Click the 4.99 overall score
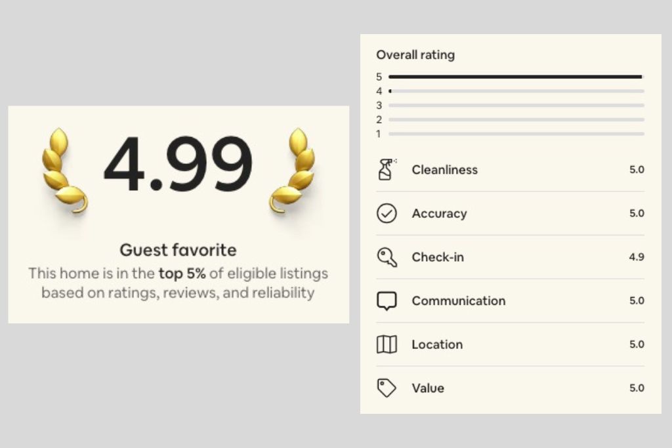This screenshot has width=672, height=448. click(x=178, y=164)
